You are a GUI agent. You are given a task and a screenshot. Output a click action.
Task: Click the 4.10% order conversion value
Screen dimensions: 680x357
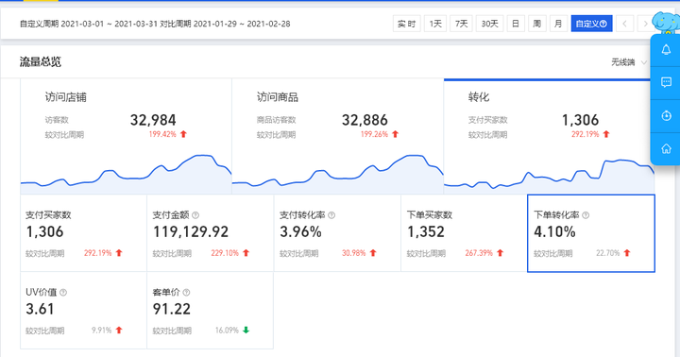coord(554,232)
